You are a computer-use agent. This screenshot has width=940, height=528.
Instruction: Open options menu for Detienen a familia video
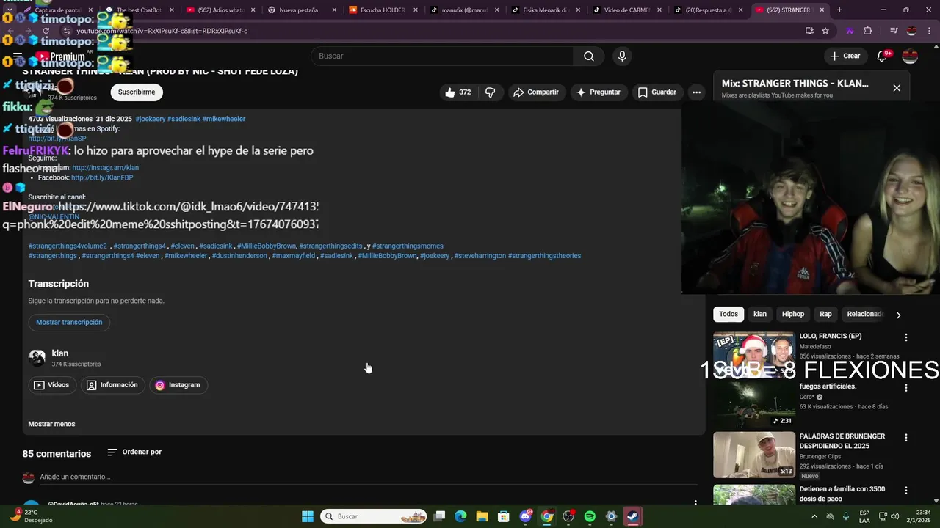(x=906, y=491)
